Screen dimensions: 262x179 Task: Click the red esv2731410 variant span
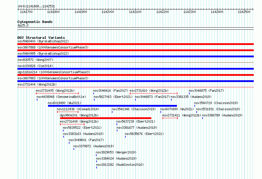[154, 93]
